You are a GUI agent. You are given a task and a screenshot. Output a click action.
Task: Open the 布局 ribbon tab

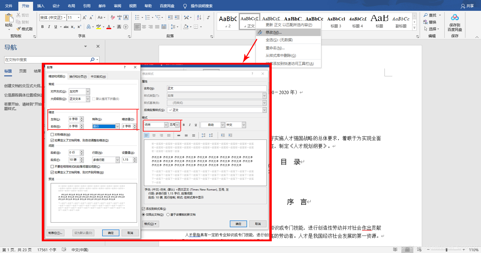point(72,6)
